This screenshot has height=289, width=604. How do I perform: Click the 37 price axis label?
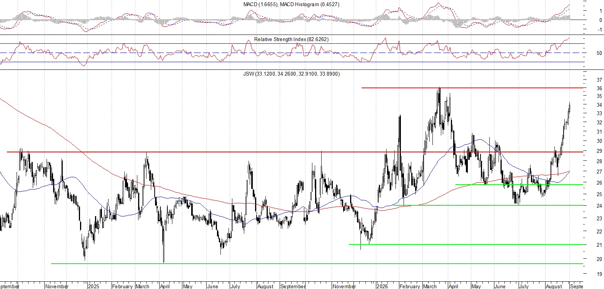[599, 80]
